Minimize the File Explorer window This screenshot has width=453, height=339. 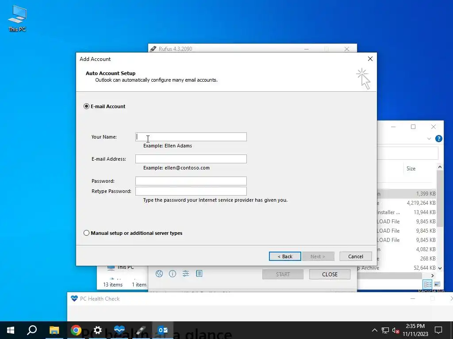393,127
